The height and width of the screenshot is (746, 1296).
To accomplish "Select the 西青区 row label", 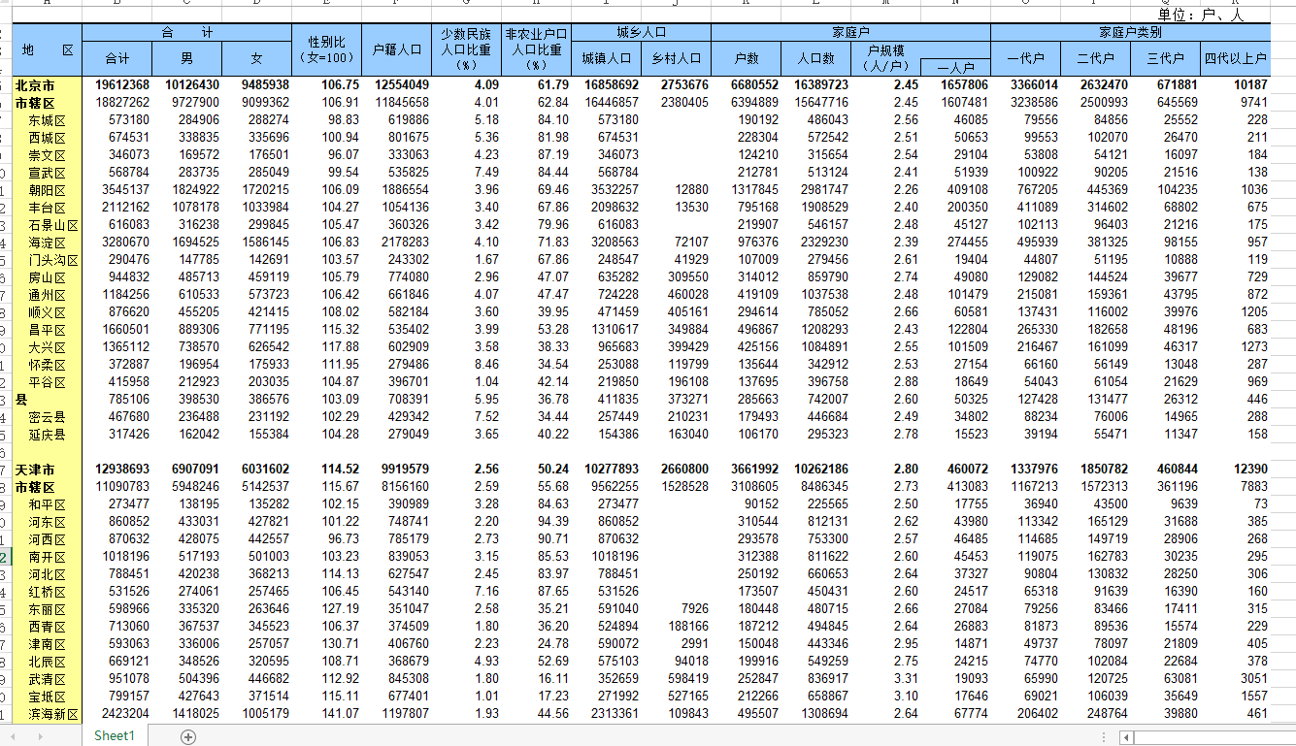I will coord(47,627).
